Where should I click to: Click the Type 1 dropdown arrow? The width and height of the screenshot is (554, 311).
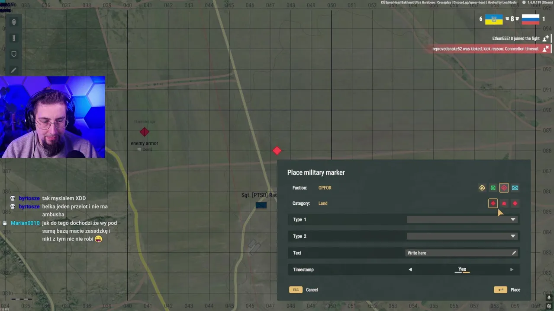(513, 220)
